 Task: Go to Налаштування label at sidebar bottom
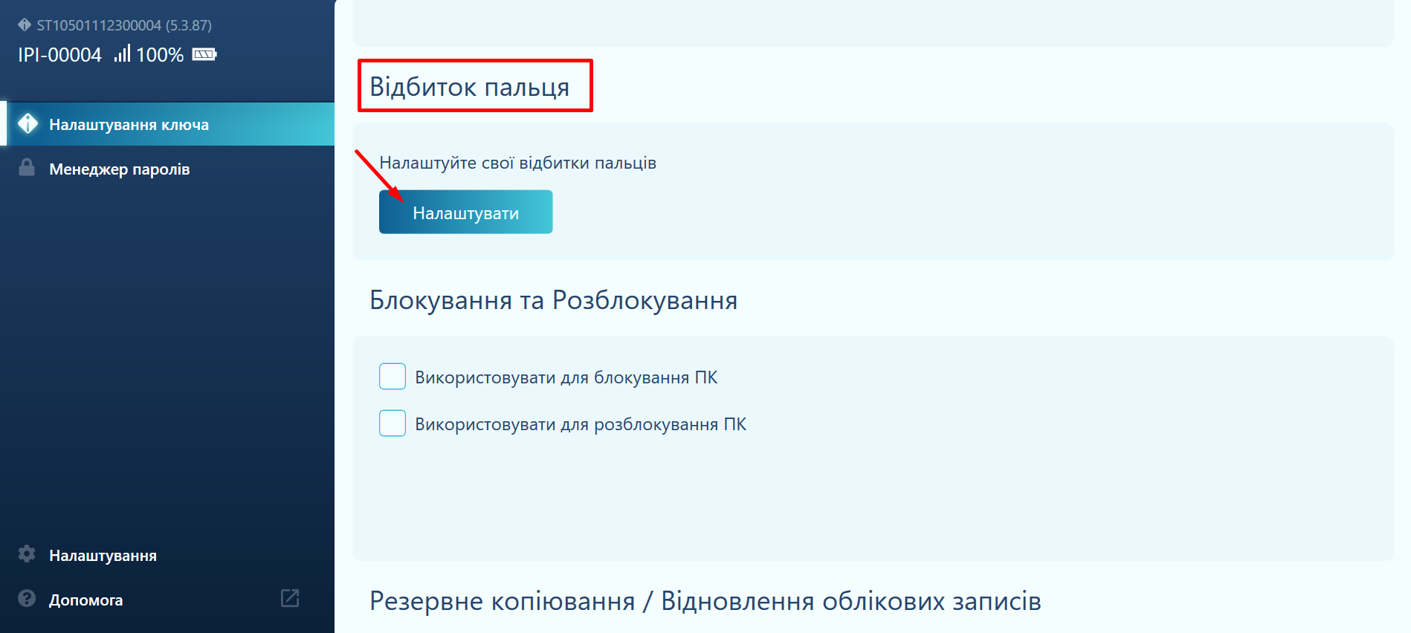(x=103, y=556)
